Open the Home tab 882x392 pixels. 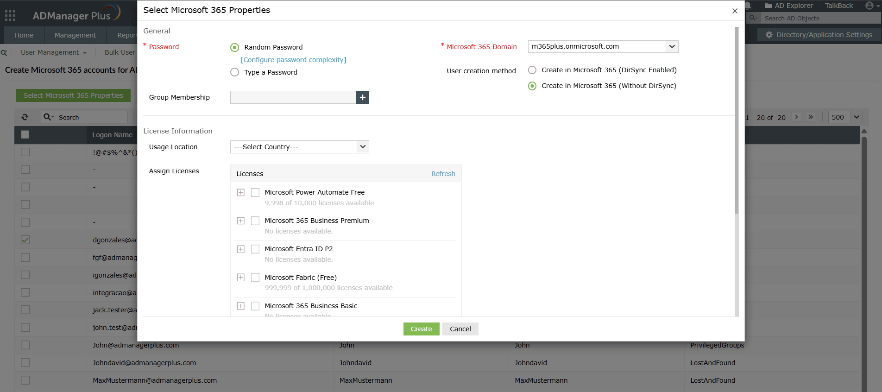point(24,35)
